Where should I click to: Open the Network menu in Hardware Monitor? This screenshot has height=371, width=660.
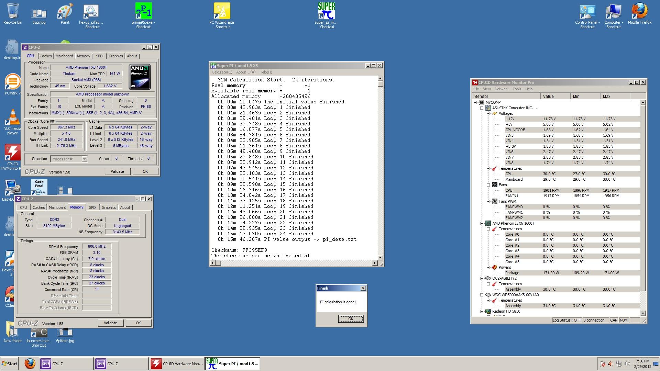point(502,89)
